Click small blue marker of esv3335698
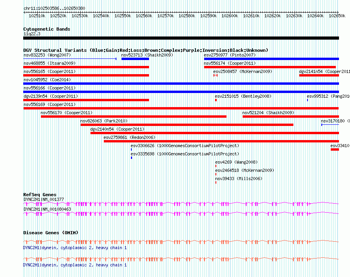The image size is (350, 277). click(131, 158)
